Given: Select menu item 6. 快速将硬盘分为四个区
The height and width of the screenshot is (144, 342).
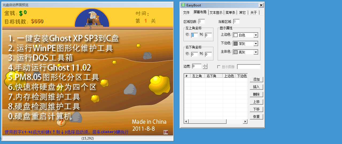Looking at the screenshot, I should click(52, 87).
